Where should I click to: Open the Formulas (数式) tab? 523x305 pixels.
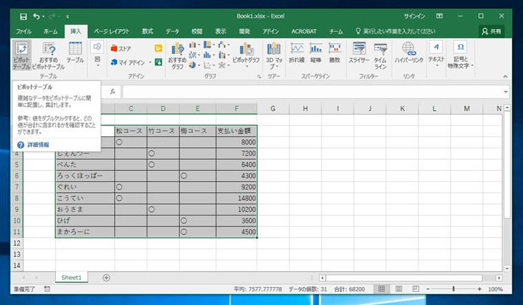click(147, 32)
